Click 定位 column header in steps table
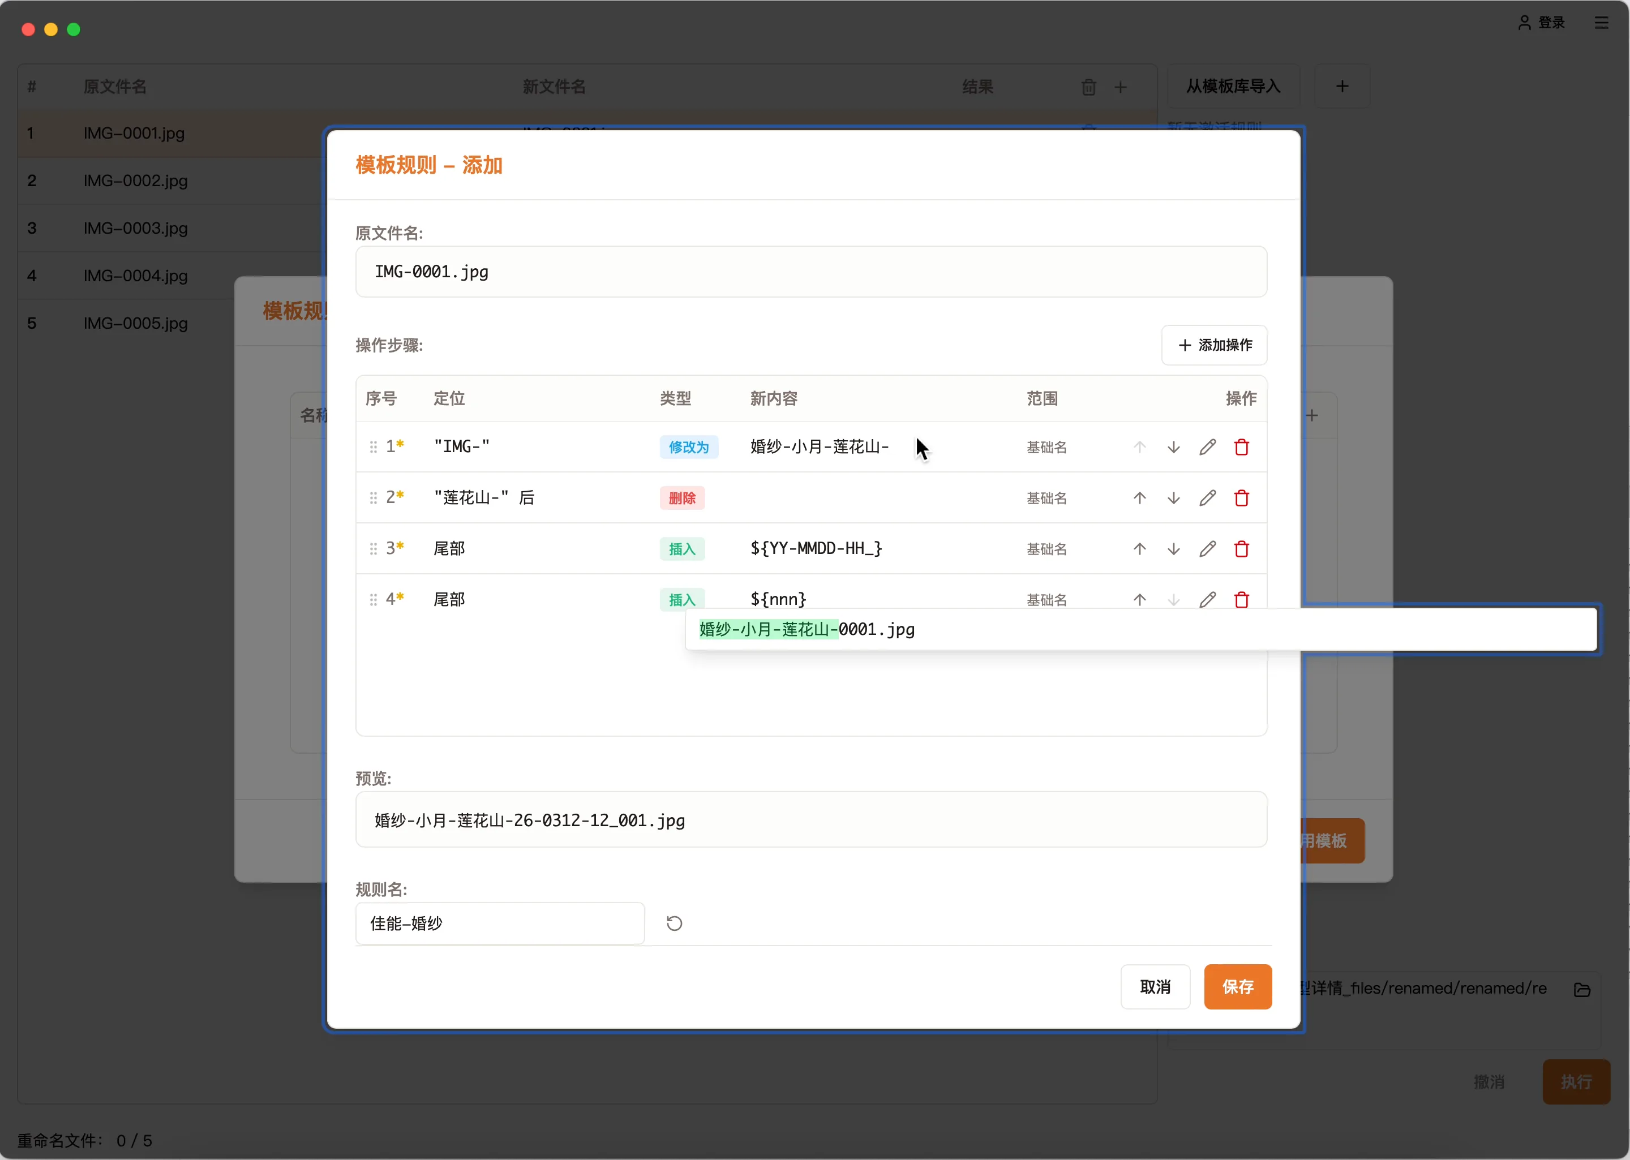This screenshot has width=1630, height=1160. click(449, 398)
